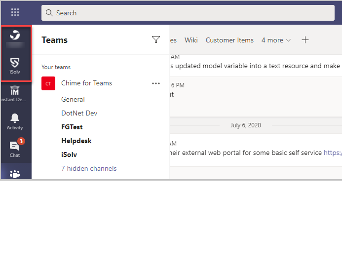Viewport: 342px width, 266px height.
Task: Click the CT team avatar
Action: coord(48,83)
